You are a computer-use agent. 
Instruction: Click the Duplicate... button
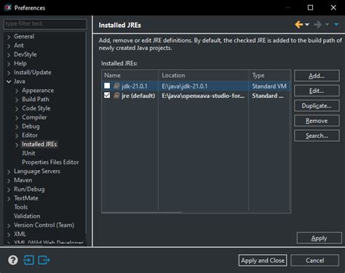tap(317, 106)
